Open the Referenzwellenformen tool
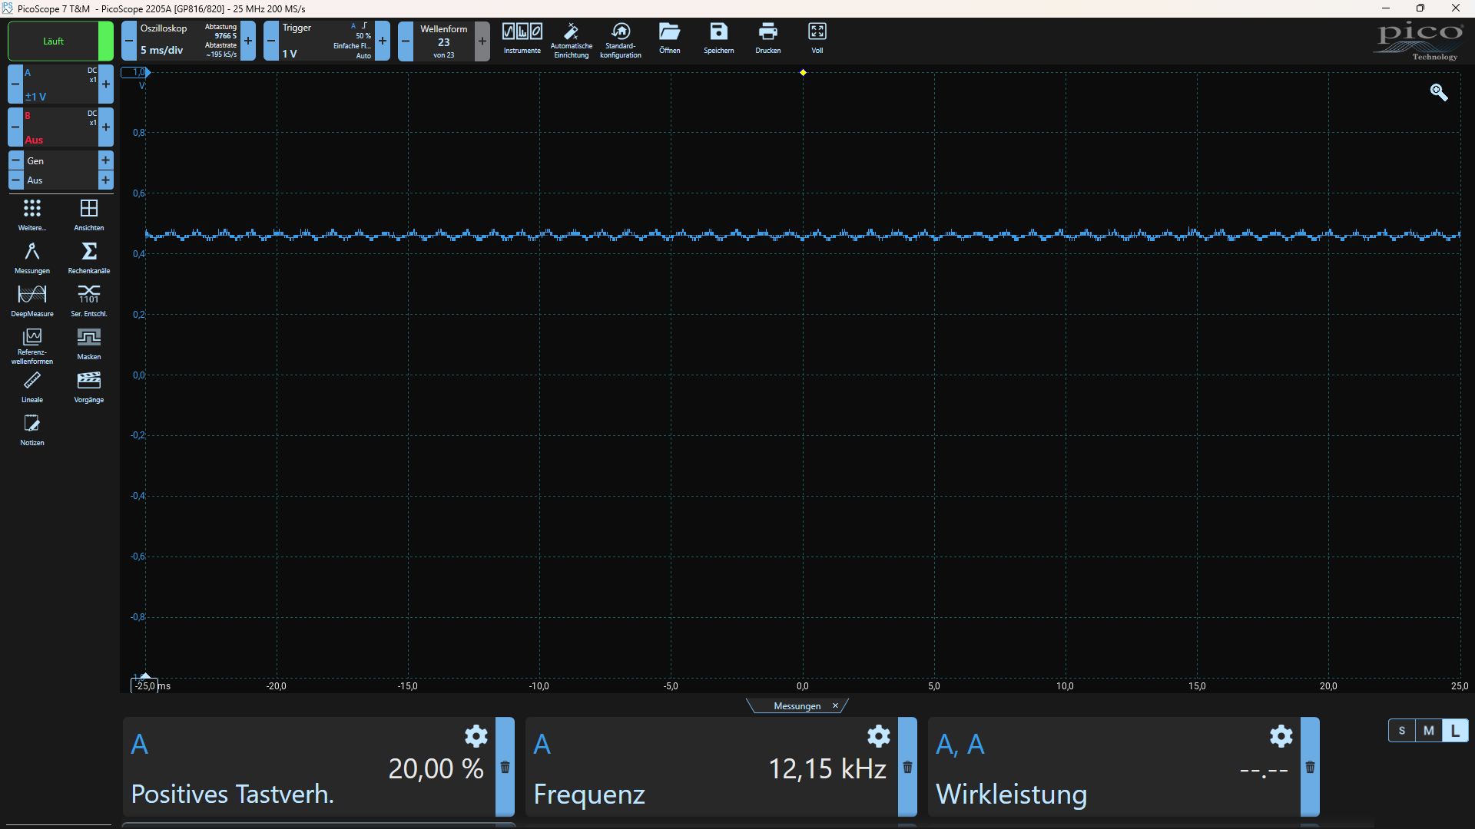1475x829 pixels. (x=32, y=344)
